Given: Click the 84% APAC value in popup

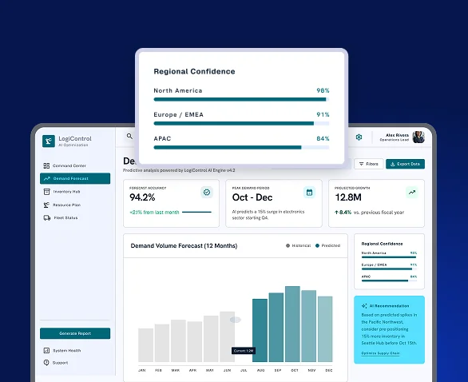Looking at the screenshot, I should pos(323,138).
